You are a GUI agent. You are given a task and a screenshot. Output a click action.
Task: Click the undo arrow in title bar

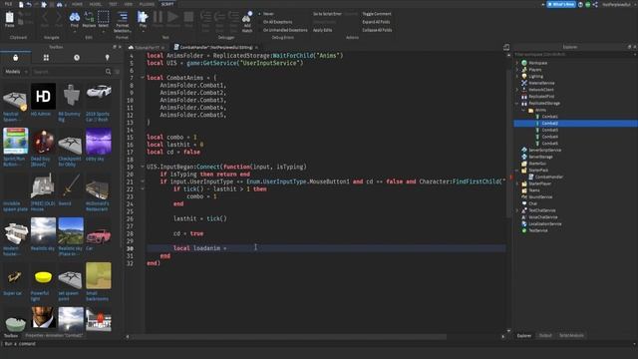pyautogui.click(x=29, y=4)
